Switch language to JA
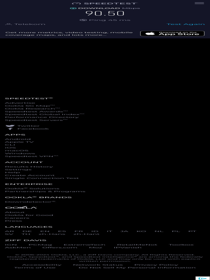Viewport: 210px width, 280px height. [124, 231]
